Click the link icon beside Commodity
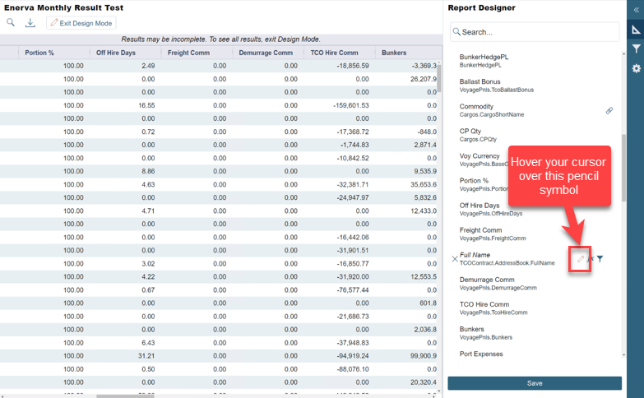Image resolution: width=644 pixels, height=398 pixels. pyautogui.click(x=609, y=110)
